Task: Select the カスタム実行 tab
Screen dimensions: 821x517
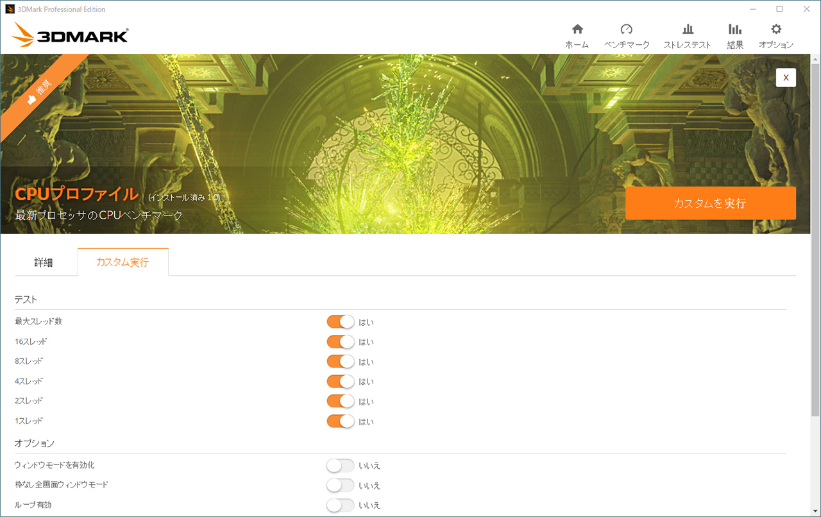Action: pyautogui.click(x=123, y=262)
